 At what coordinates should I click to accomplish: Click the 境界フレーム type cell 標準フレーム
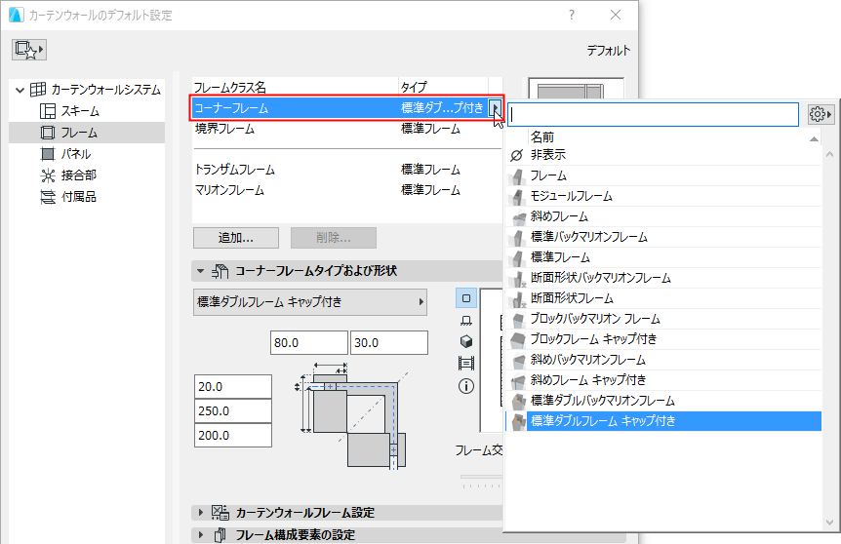click(430, 129)
